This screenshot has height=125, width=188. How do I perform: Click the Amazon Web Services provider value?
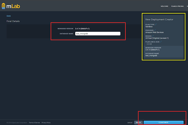pos(154,32)
